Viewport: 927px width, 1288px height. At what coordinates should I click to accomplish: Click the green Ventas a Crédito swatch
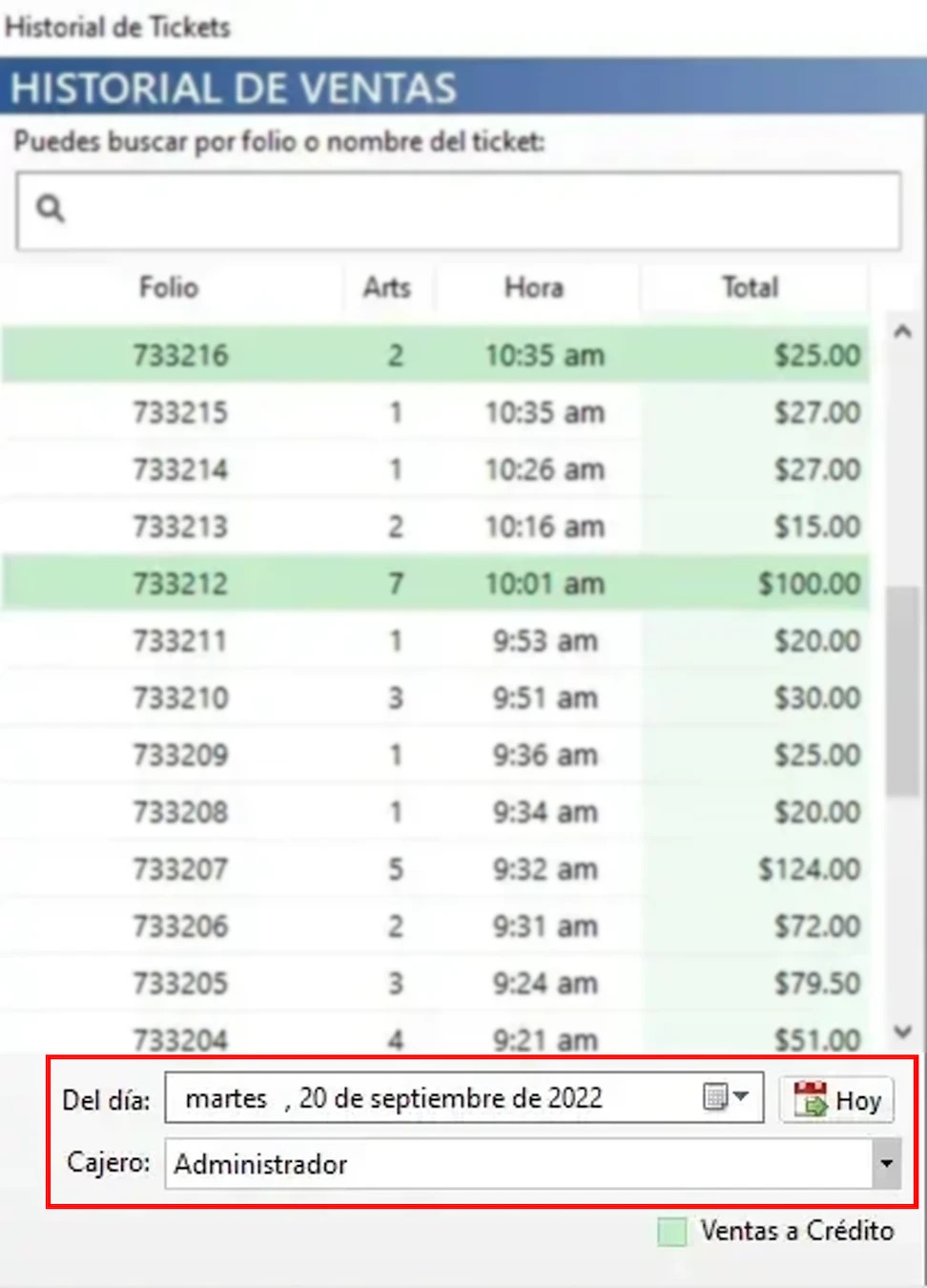point(671,1232)
